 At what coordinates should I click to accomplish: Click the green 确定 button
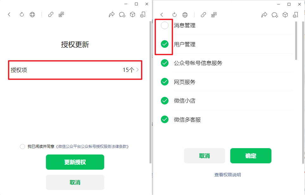click(x=251, y=156)
